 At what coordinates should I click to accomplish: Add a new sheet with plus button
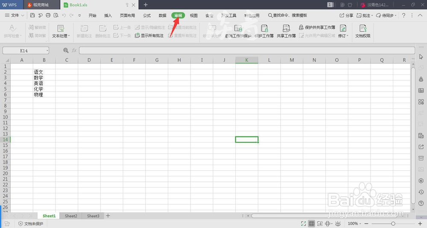[108, 216]
